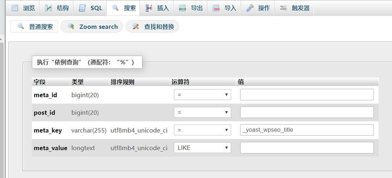392x178 pixels.
Task: Click the Insert (插入) icon
Action: 149,8
